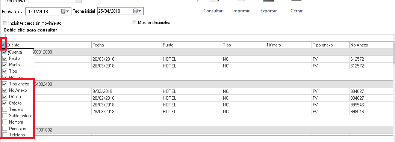Show the Tercero column via its checkbox

point(5,109)
